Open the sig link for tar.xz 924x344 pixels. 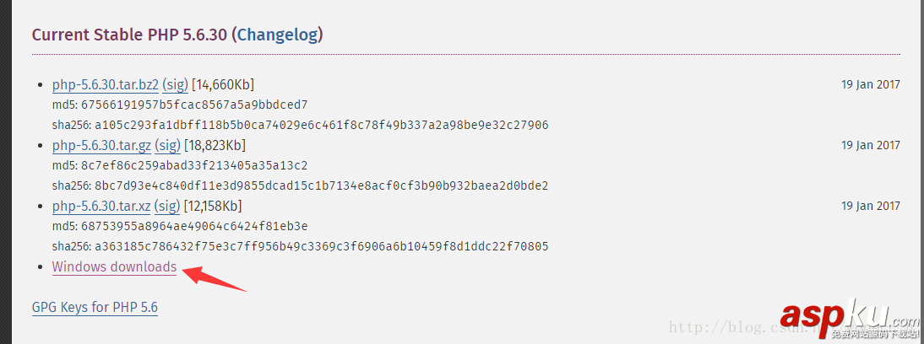[168, 206]
